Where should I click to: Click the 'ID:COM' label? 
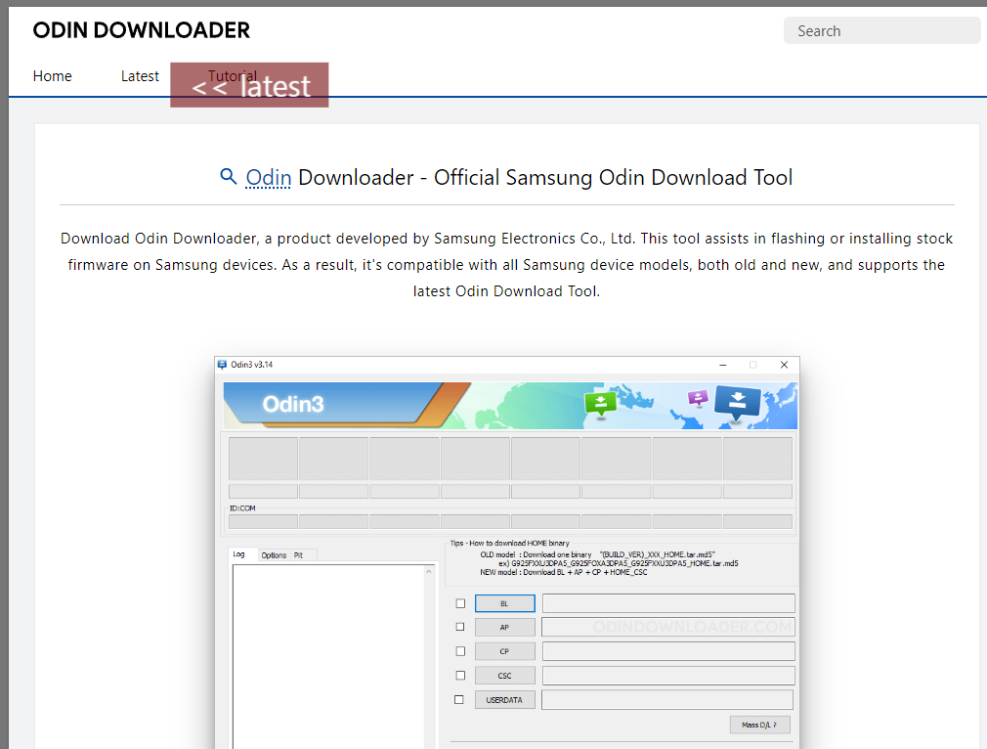tap(242, 508)
